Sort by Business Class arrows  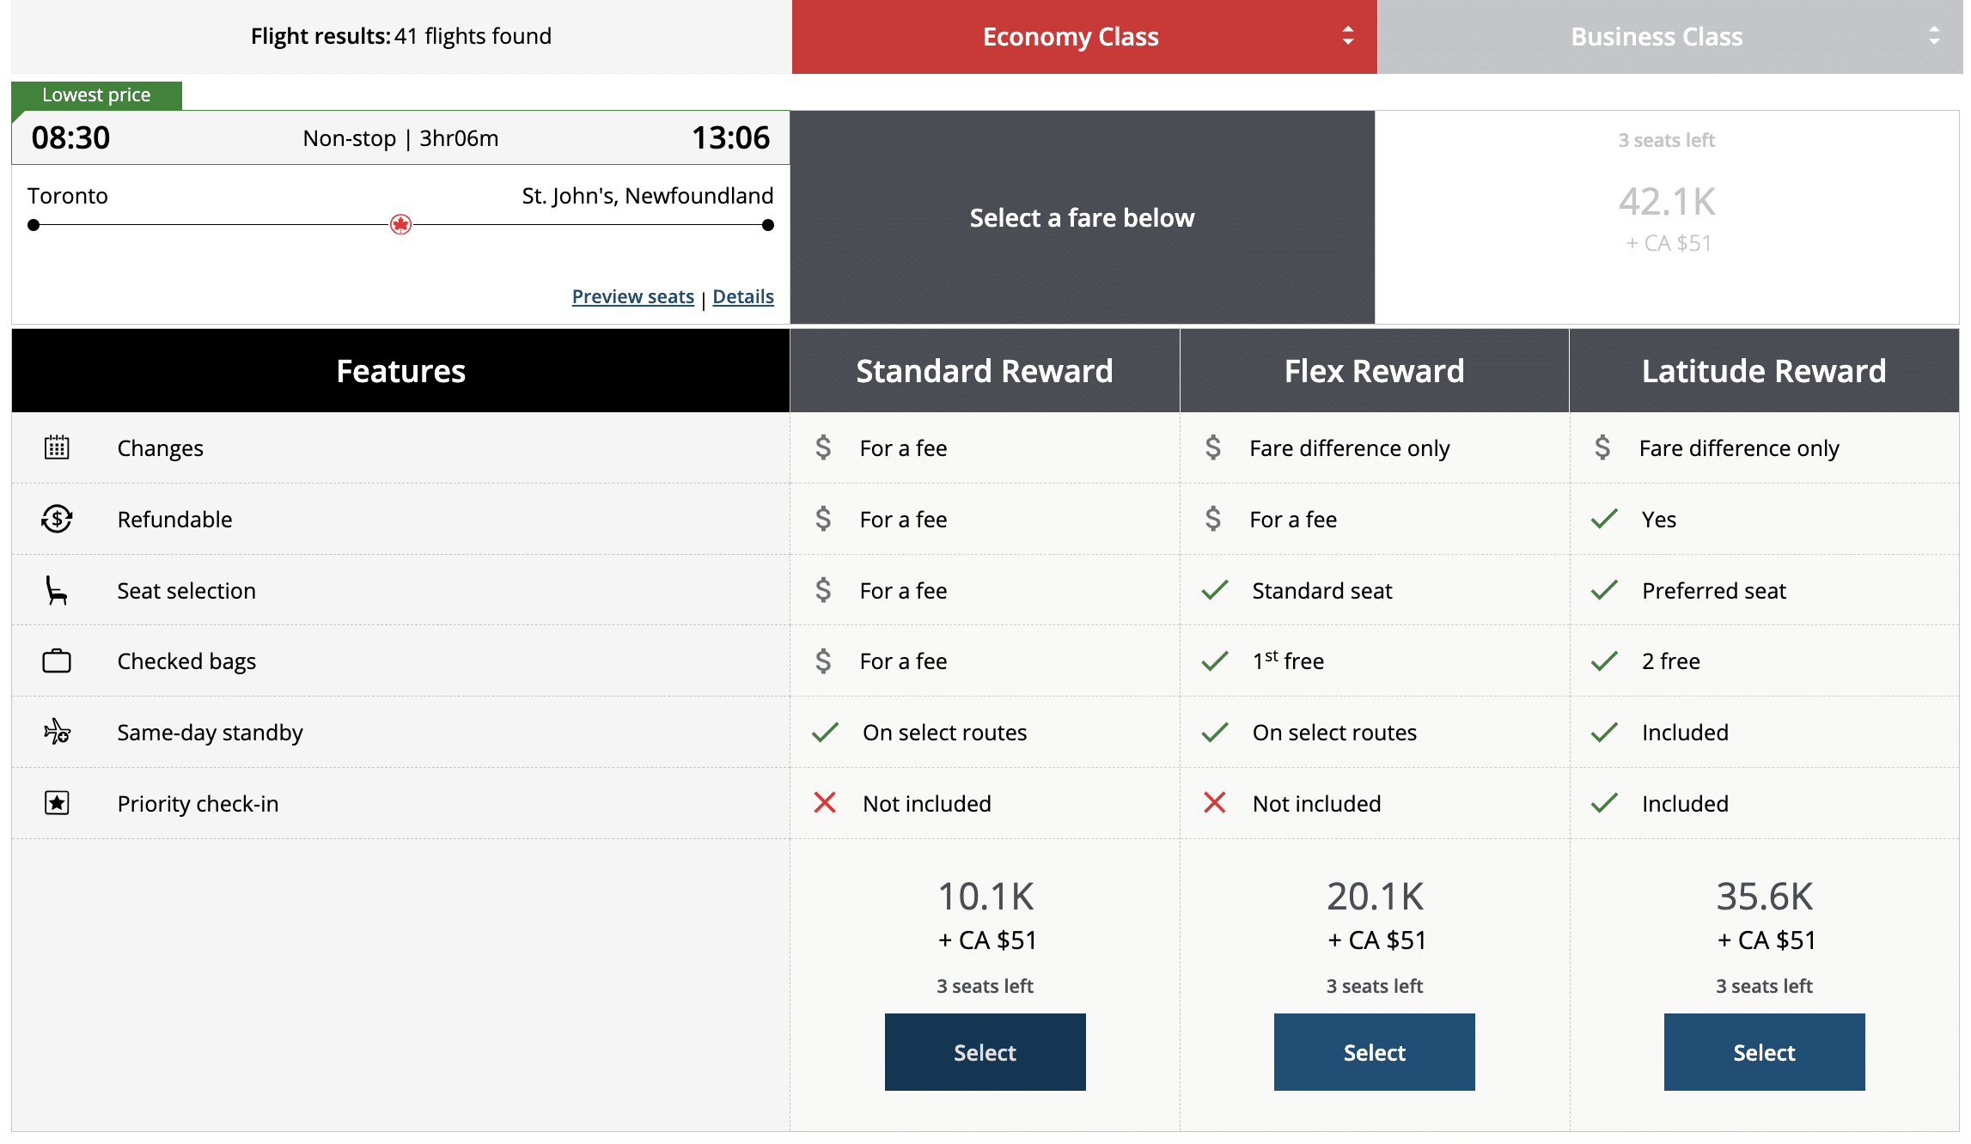[x=1933, y=36]
